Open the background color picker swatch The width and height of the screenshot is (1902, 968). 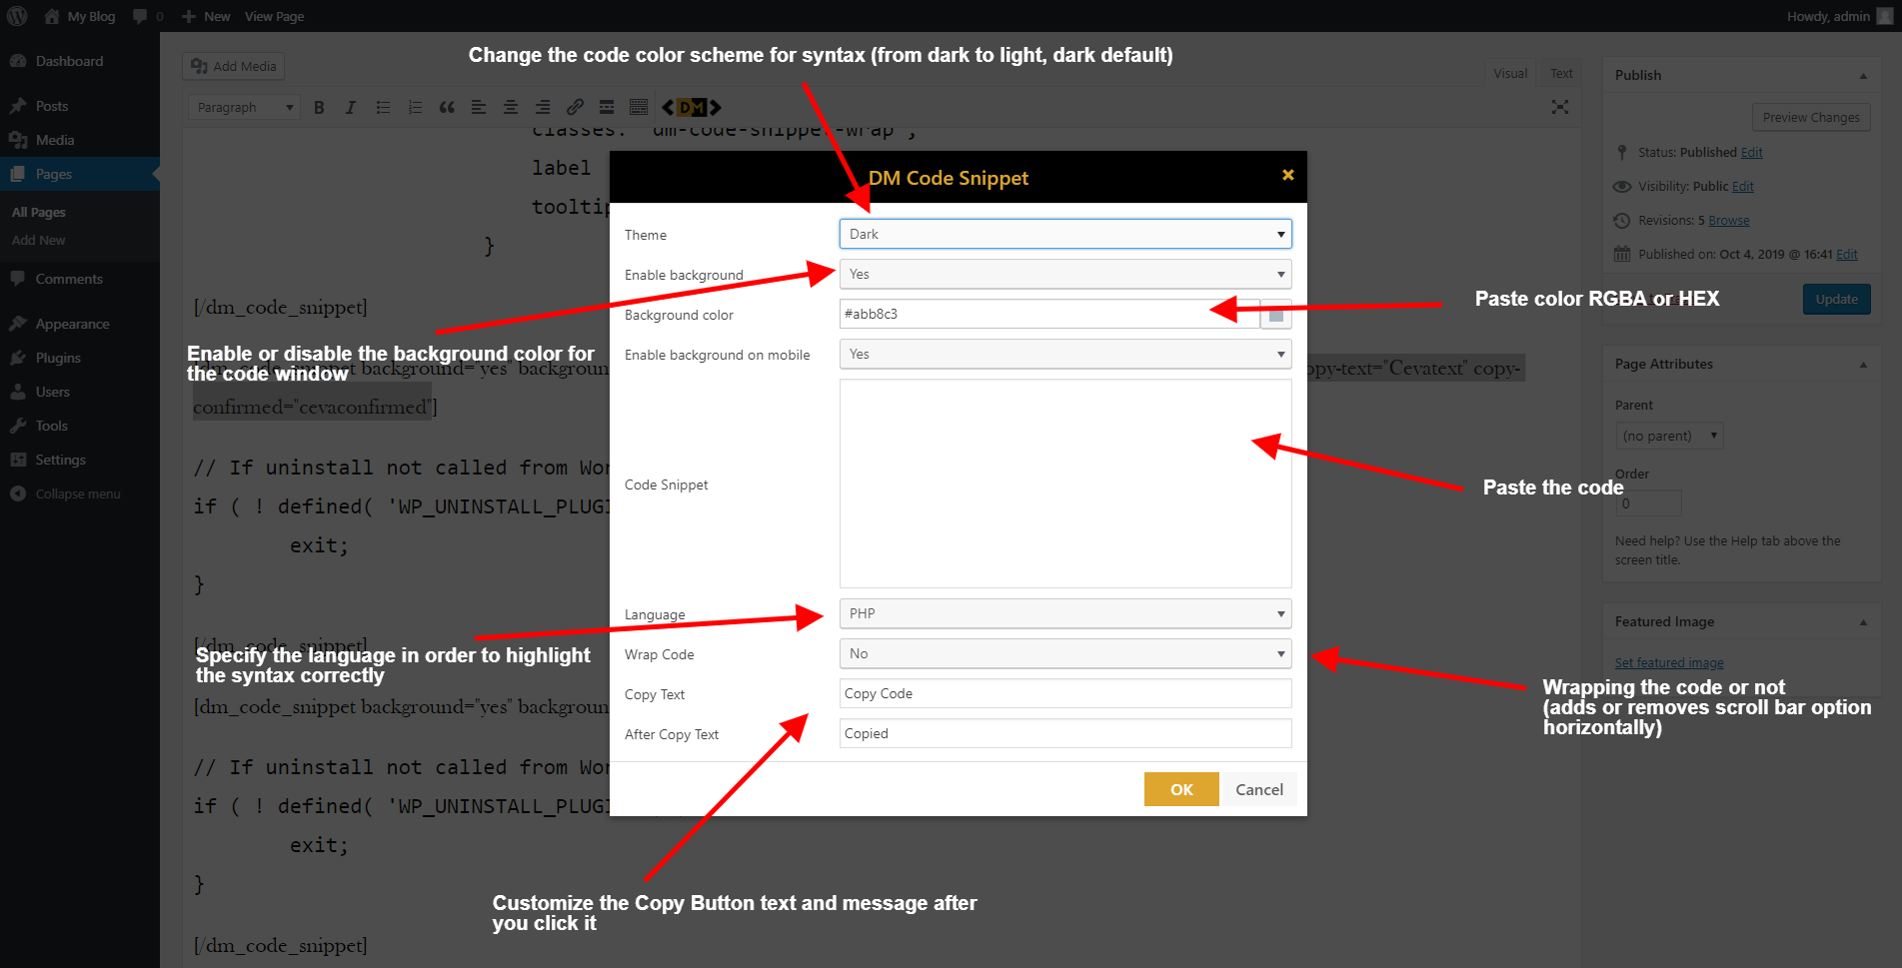1276,315
